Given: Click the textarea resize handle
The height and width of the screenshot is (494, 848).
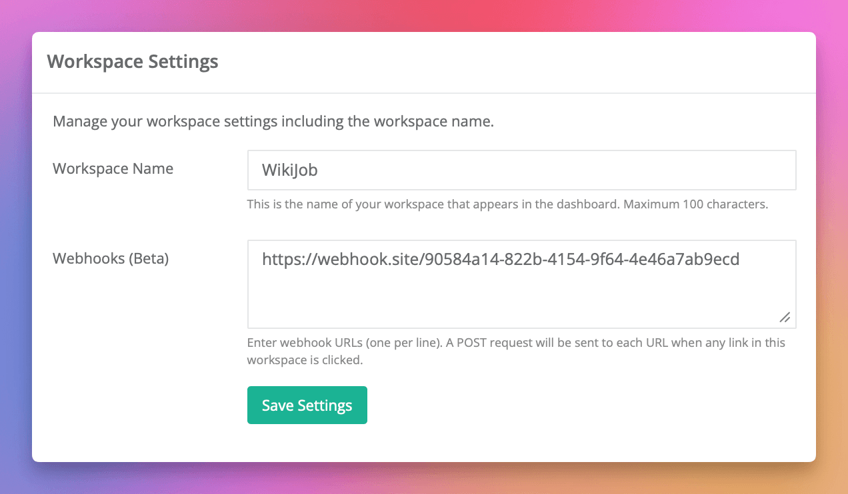Looking at the screenshot, I should [785, 318].
